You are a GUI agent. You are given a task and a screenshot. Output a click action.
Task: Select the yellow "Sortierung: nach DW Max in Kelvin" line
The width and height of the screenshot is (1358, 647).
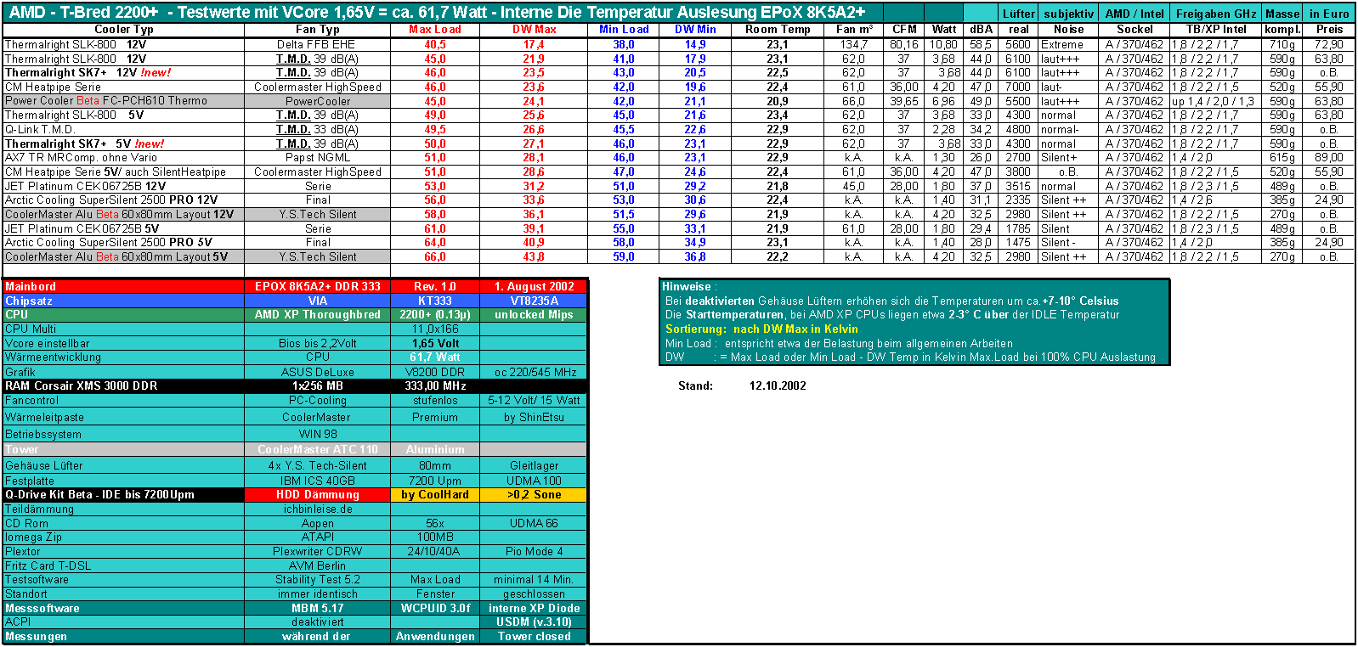point(761,329)
